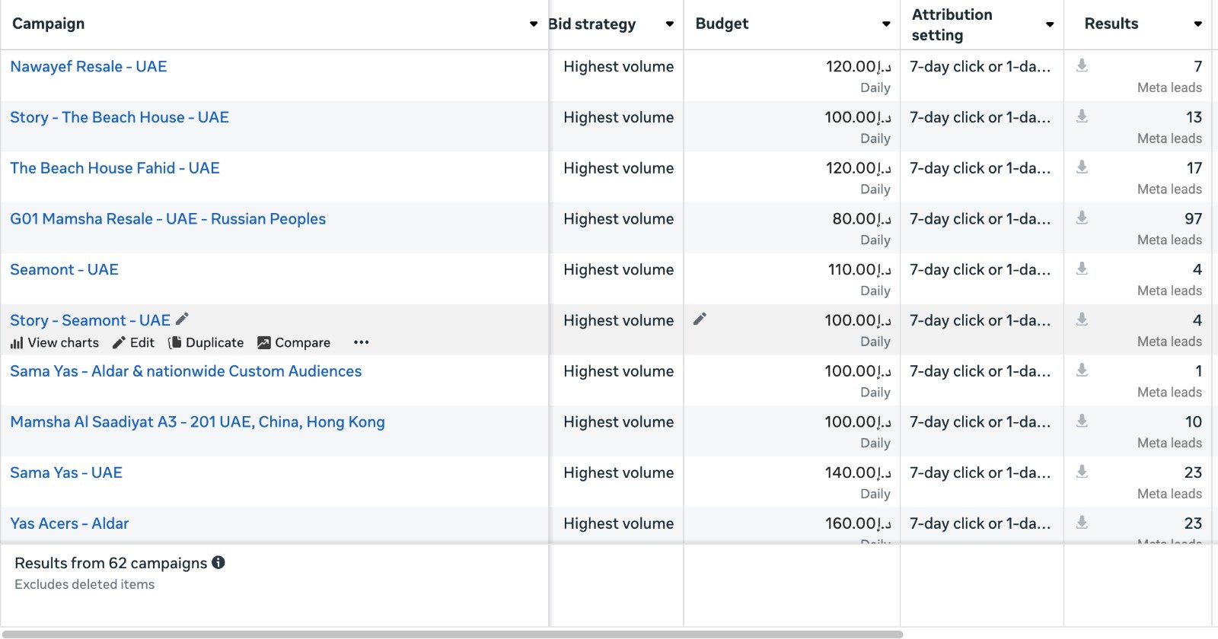Click the 110.00 budget for Seamont - UAE
The height and width of the screenshot is (639, 1218).
point(859,270)
